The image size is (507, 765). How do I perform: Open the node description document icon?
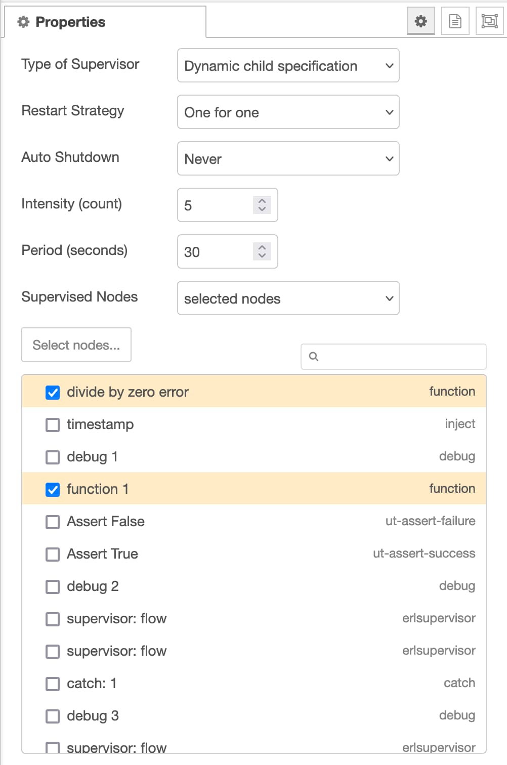(455, 21)
